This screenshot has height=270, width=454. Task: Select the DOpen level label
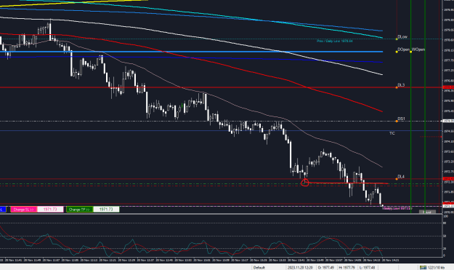point(403,49)
